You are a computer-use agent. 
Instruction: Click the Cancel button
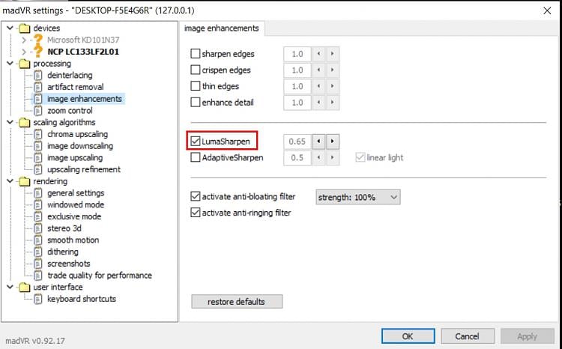tap(468, 336)
